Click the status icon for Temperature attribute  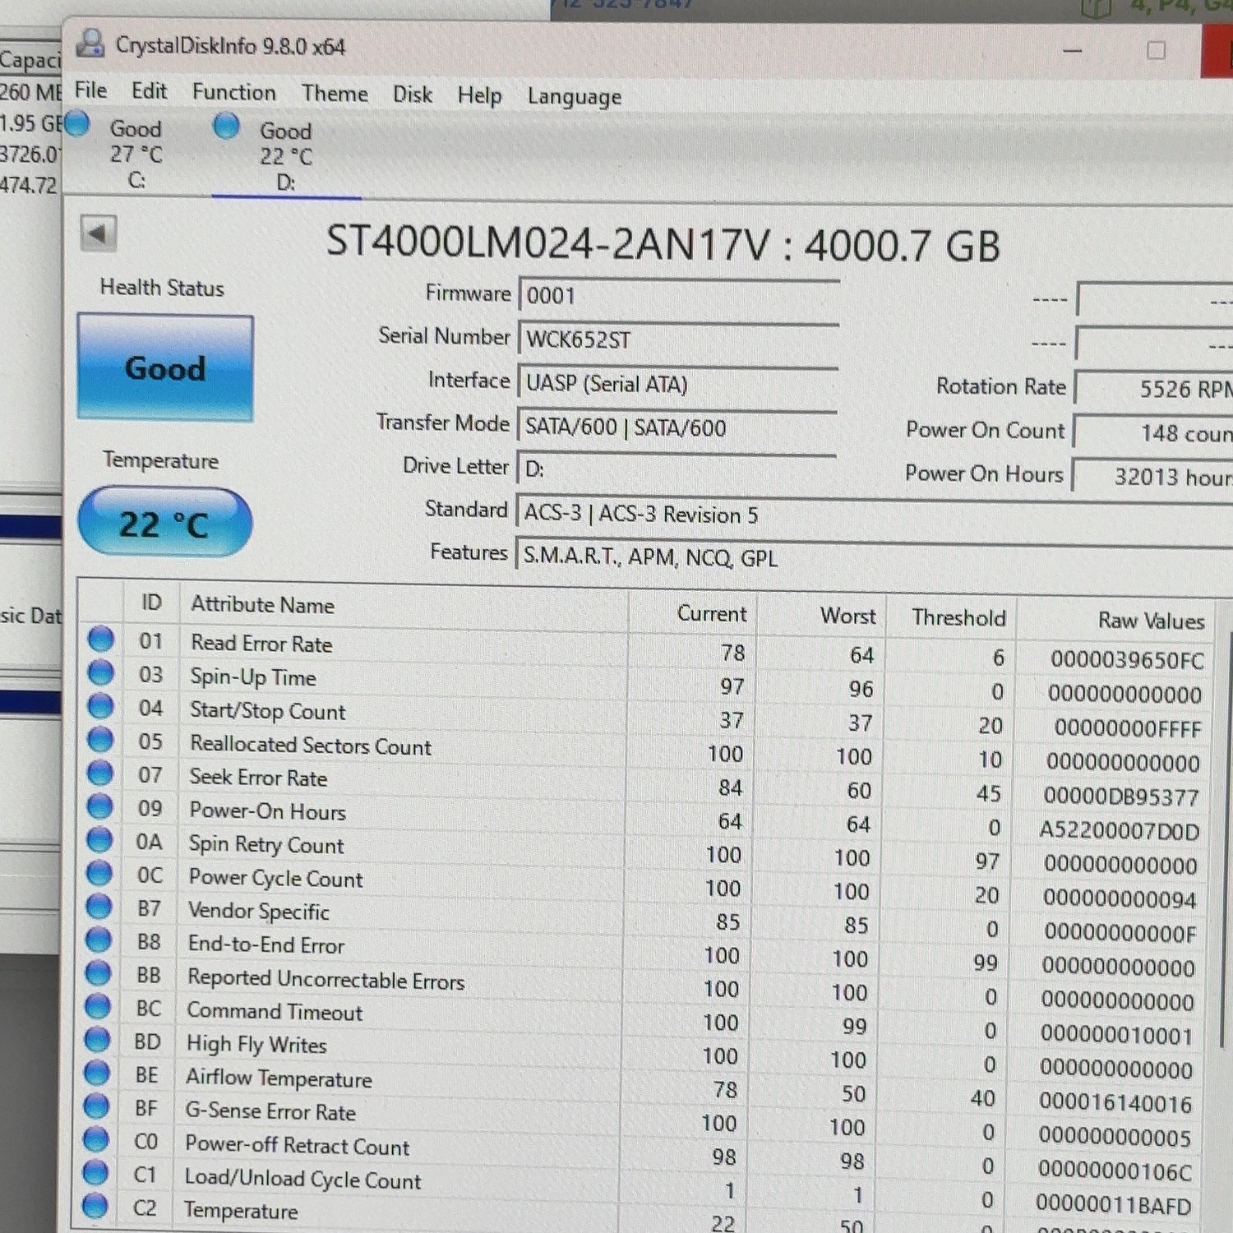pos(95,1205)
